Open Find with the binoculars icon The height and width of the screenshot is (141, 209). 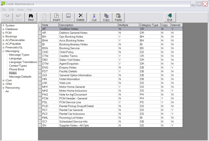[31, 17]
